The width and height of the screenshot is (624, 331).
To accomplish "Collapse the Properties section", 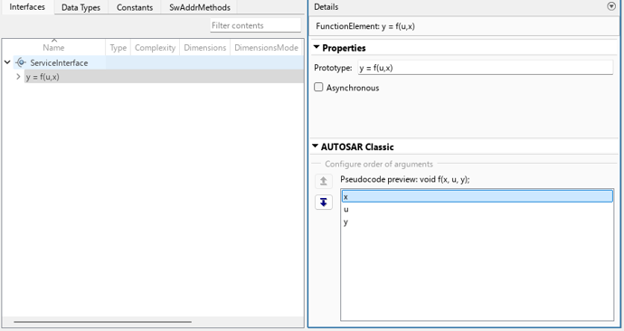I will [317, 47].
